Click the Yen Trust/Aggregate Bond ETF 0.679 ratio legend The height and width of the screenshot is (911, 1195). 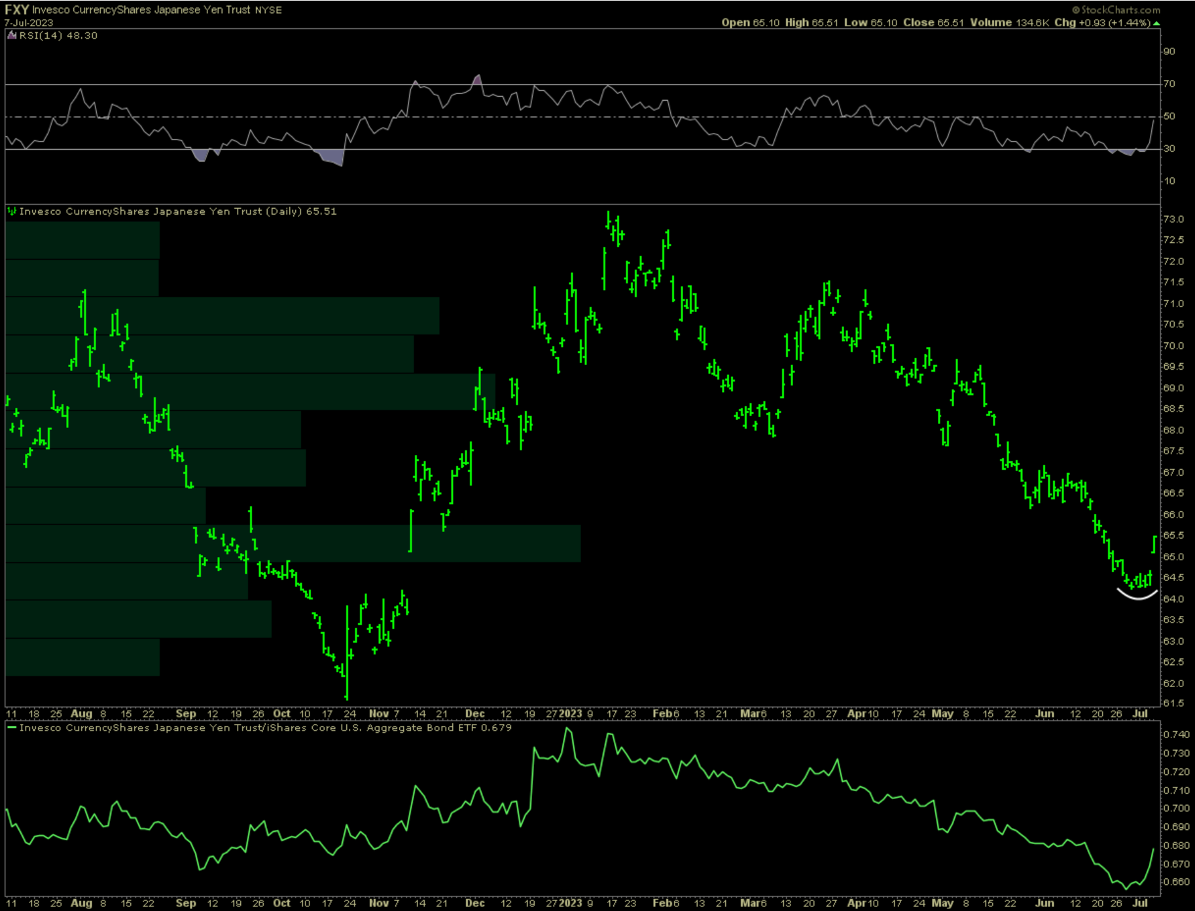[266, 728]
